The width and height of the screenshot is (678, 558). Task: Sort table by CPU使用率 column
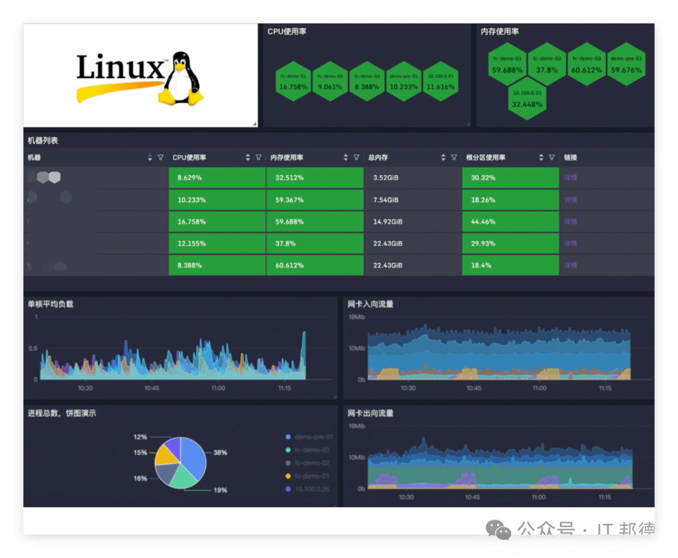[248, 158]
